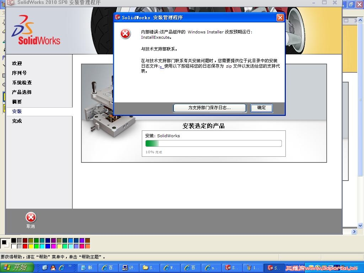Switch to the Paint '1..' taskbar button

pos(253,268)
